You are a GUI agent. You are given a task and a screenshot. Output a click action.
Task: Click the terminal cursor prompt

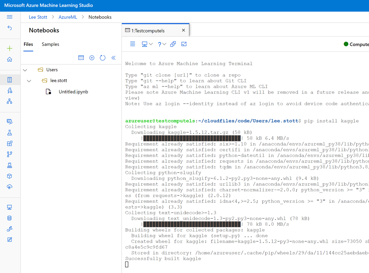[127, 265]
